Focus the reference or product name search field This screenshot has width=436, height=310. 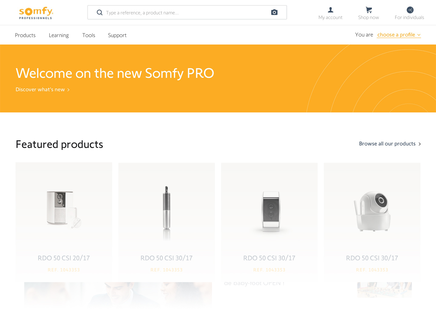187,12
